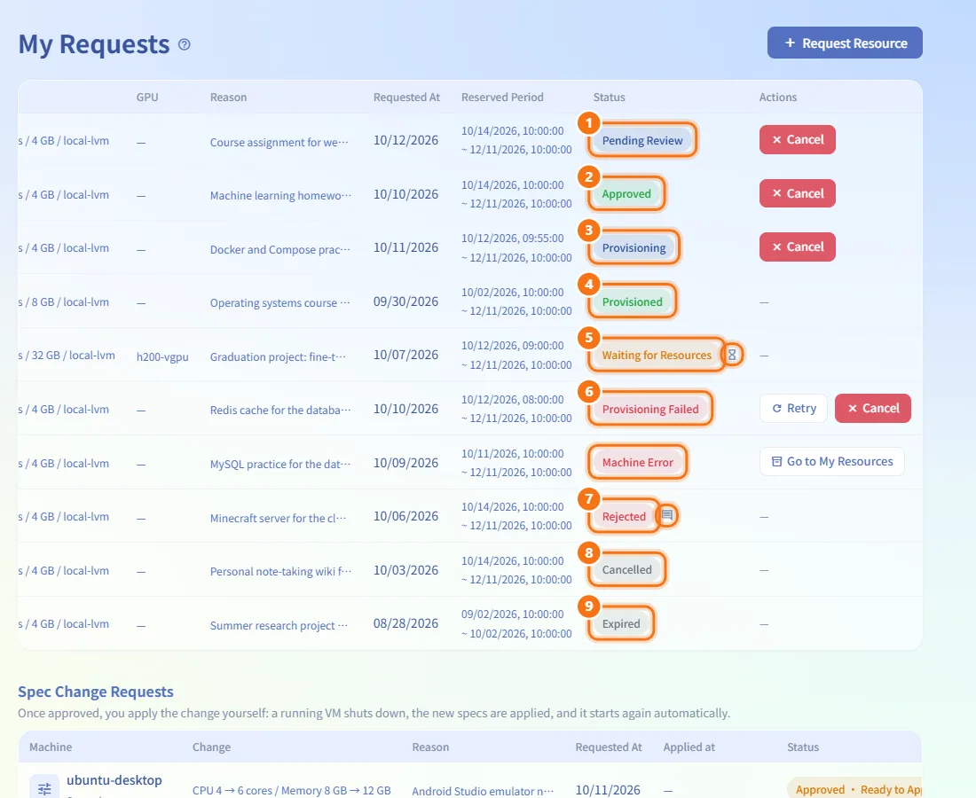
Task: Click the Provisioning status badge
Action: pyautogui.click(x=634, y=248)
